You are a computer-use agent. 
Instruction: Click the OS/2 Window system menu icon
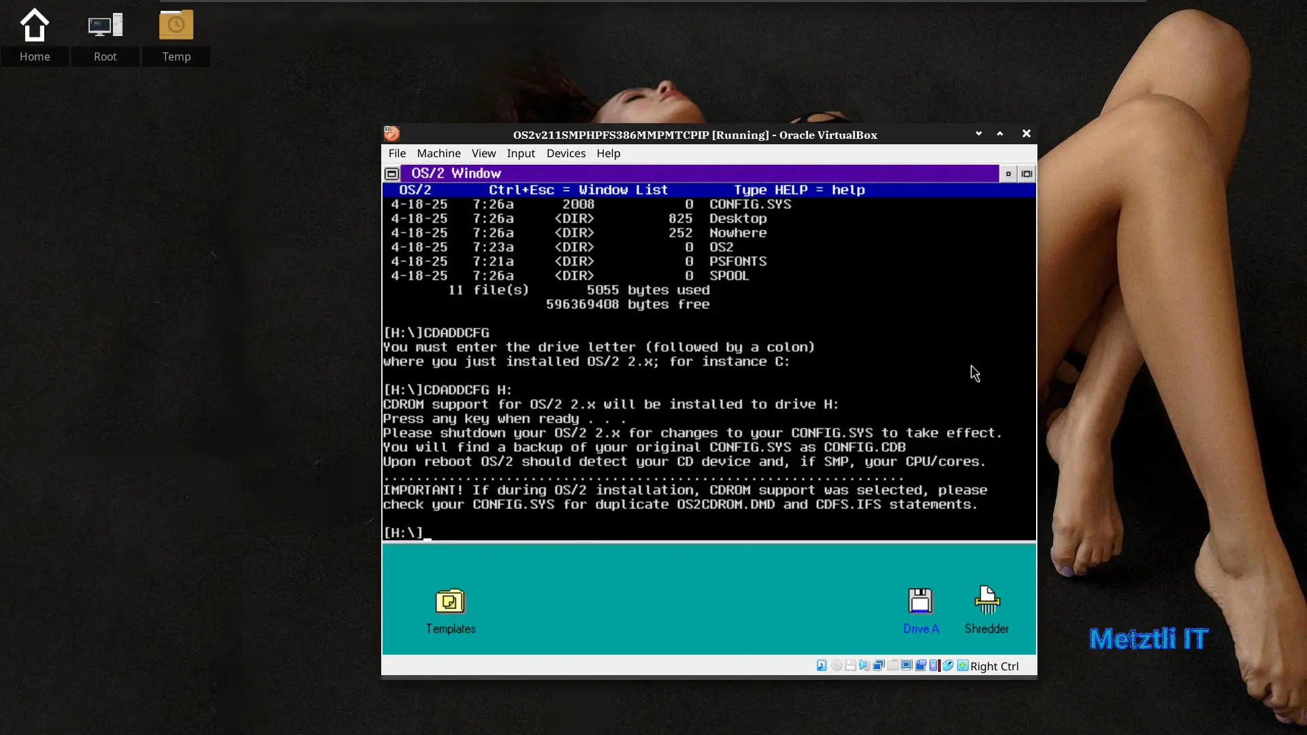point(391,174)
